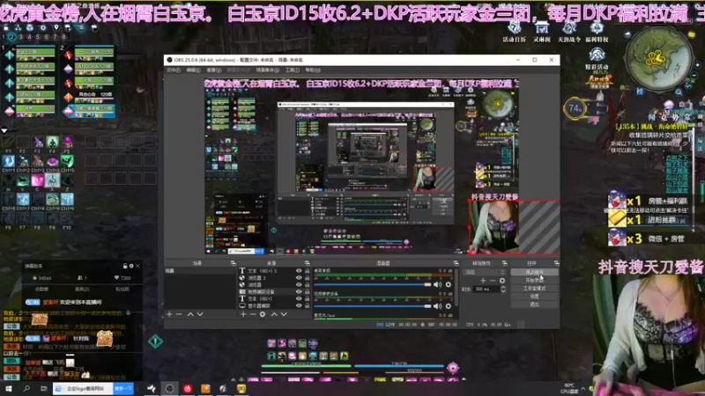Lock the 视频捕获设备 source

click(307, 292)
